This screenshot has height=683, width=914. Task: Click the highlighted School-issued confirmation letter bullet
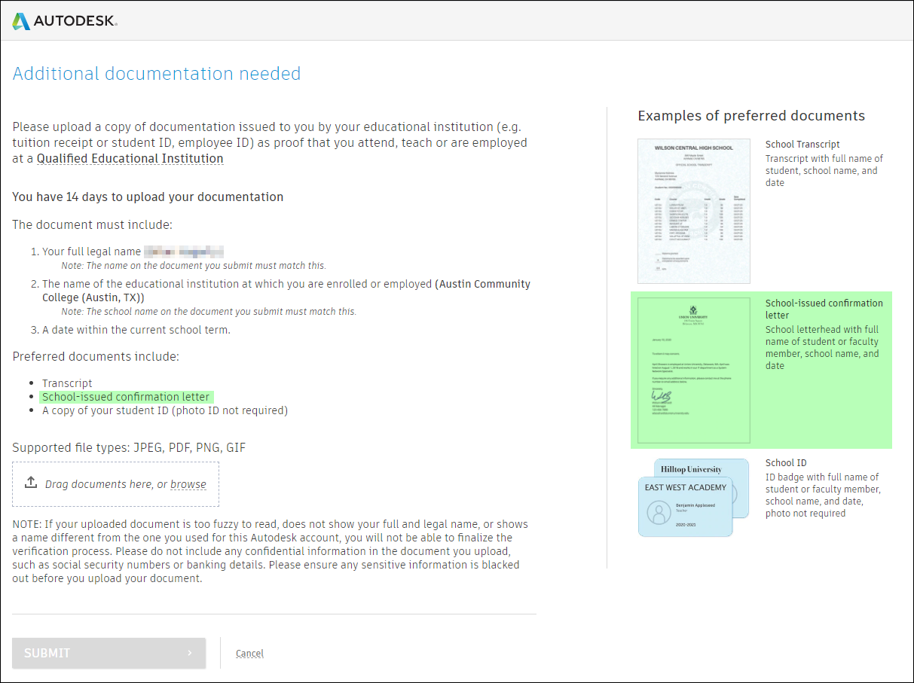coord(127,397)
